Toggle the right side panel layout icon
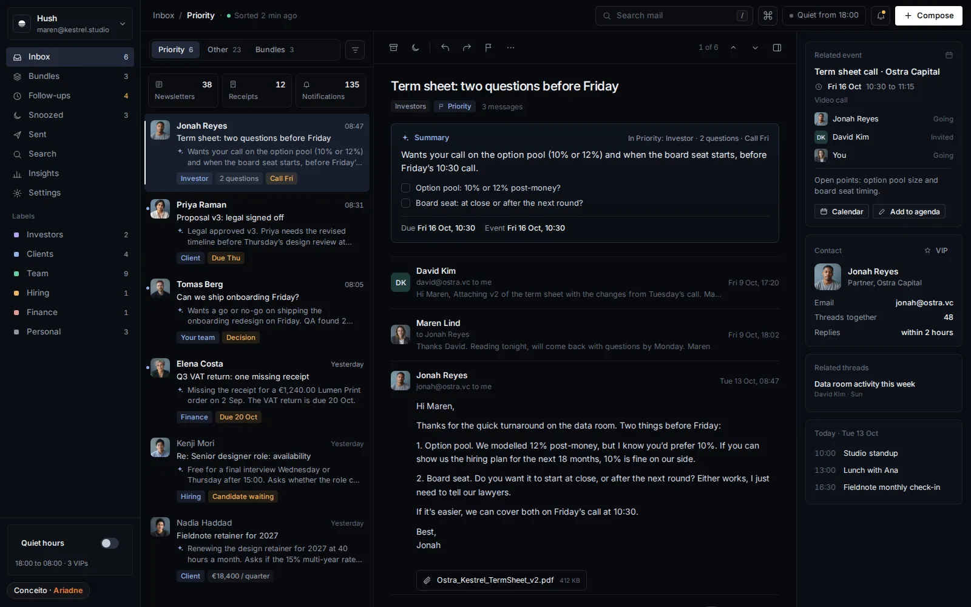This screenshot has width=971, height=607. point(777,47)
